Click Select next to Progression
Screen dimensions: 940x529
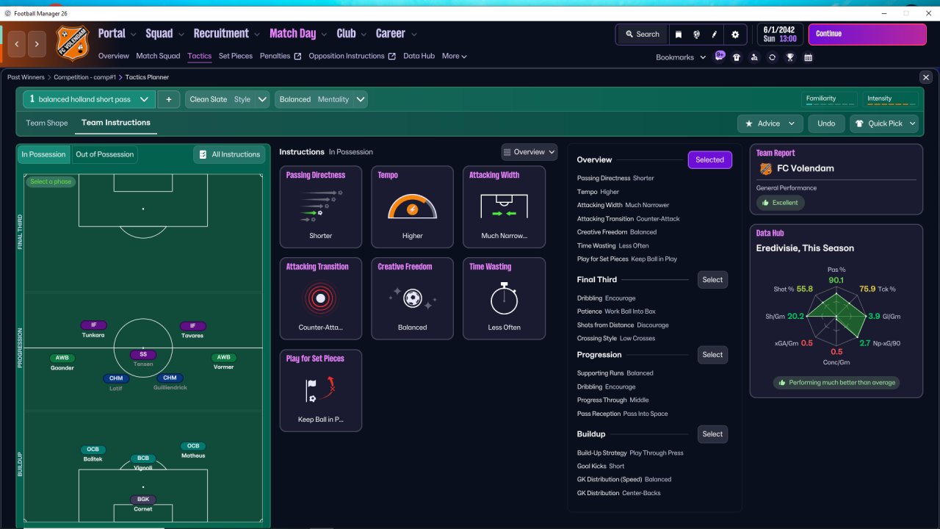(x=712, y=354)
